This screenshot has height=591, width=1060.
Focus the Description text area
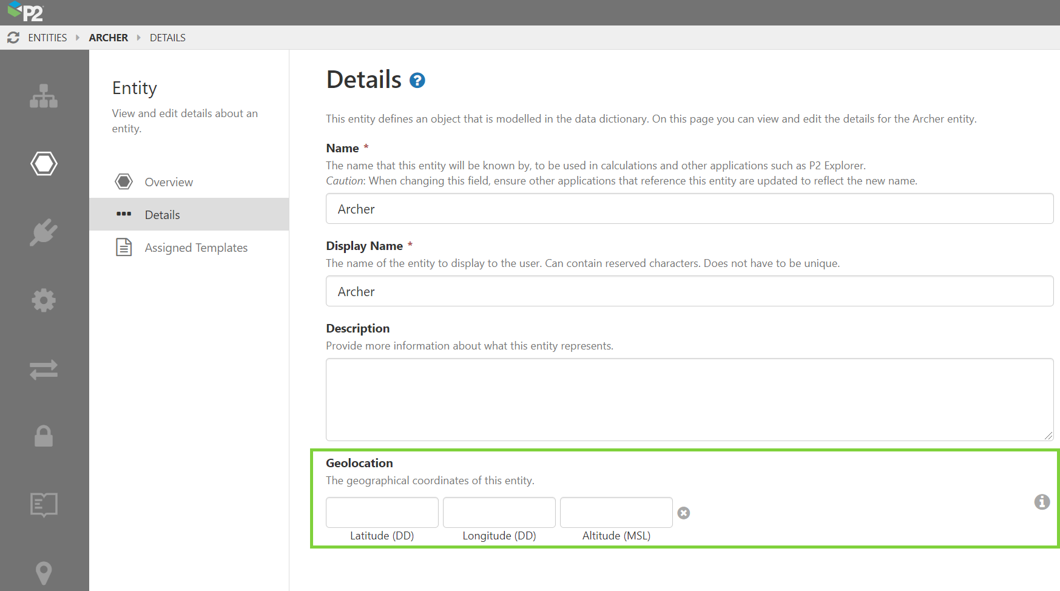689,399
